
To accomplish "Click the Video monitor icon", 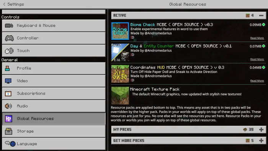I will pos(8,81).
